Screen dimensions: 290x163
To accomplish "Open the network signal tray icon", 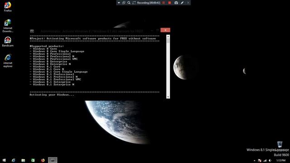I will (265, 160).
